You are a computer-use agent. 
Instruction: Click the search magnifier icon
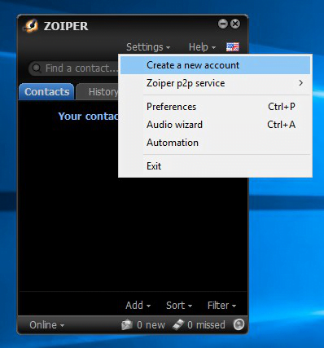pos(37,68)
